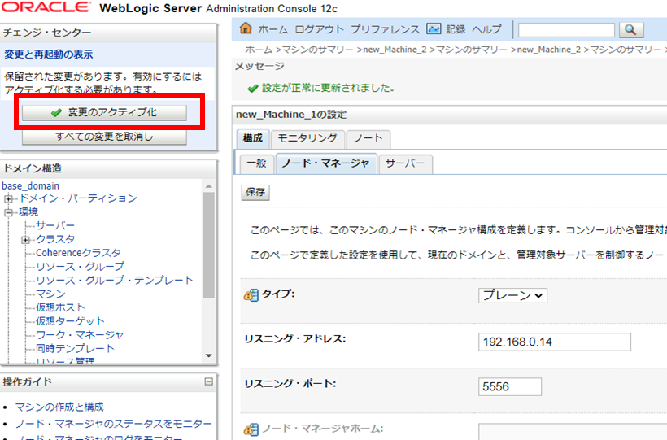The image size is (667, 440).
Task: Click the 変更のアクティブ化 button
Action: click(103, 113)
